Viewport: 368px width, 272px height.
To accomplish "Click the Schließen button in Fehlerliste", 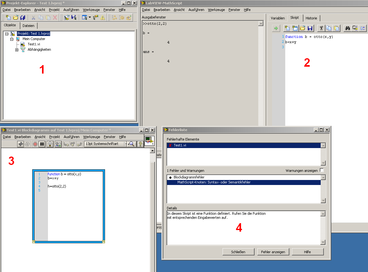I will [x=238, y=252].
